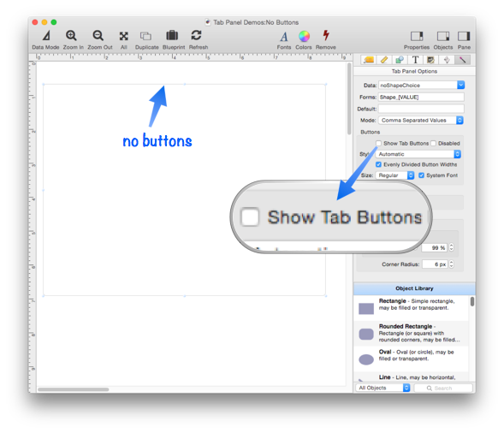
Task: Open the Mode dropdown (Comma Separated Values)
Action: [421, 120]
